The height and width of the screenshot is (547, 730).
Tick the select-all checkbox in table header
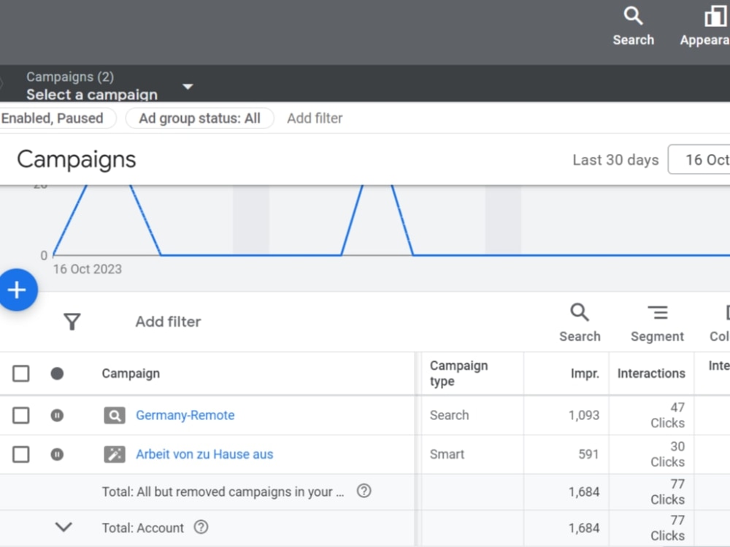click(21, 373)
